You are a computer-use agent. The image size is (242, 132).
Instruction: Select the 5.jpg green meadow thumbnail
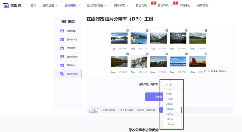coord(198,38)
